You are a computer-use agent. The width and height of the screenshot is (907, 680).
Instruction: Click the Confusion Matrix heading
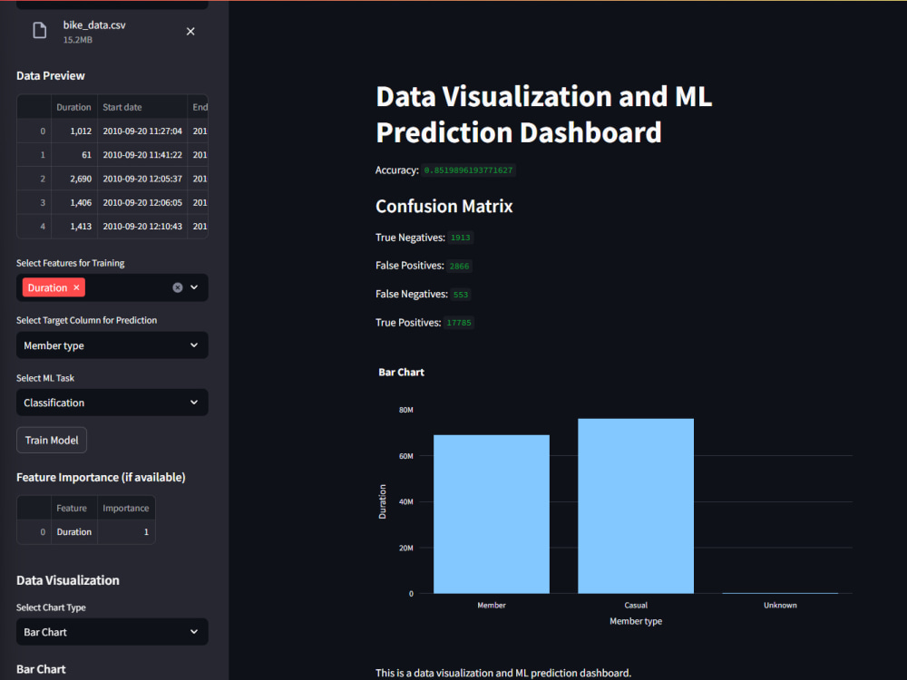[x=444, y=207]
